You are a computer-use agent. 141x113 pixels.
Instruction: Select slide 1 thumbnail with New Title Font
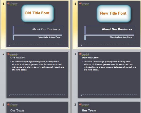(109, 24)
